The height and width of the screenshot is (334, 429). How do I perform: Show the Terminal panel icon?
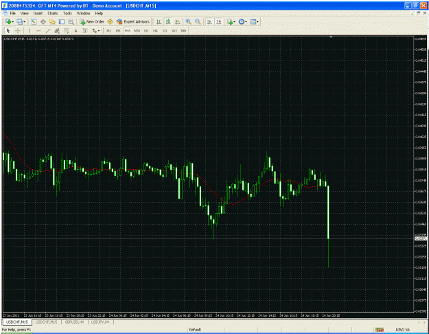pos(62,21)
